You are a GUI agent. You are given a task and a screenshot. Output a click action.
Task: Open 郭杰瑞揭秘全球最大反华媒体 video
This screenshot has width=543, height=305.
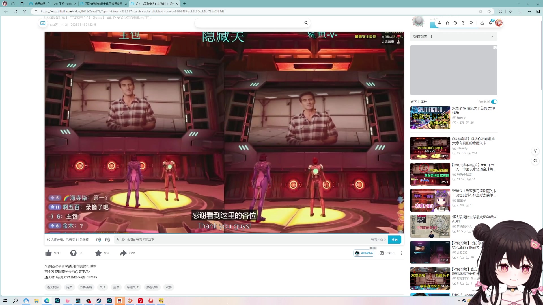[474, 219]
